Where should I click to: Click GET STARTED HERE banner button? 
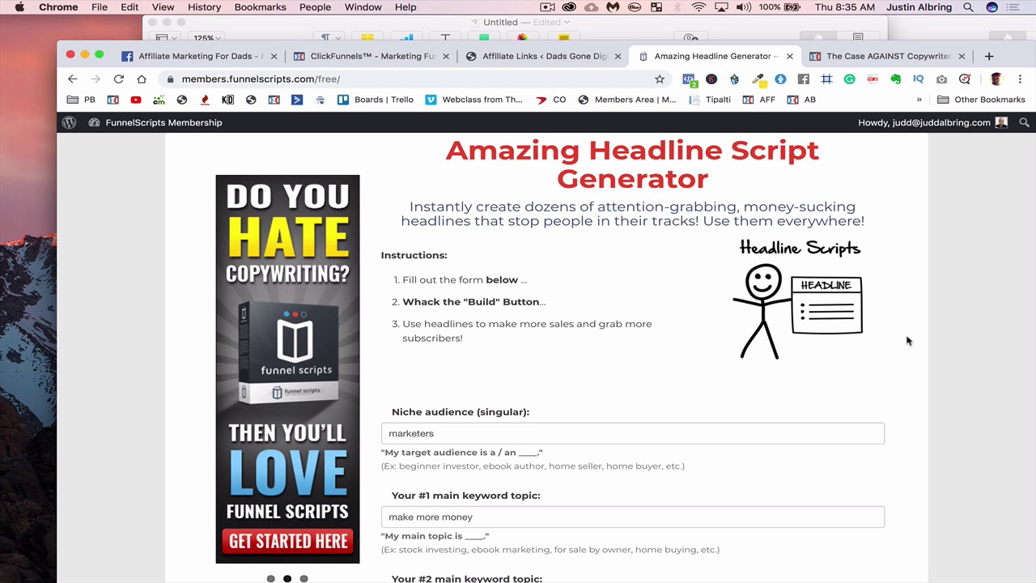(x=288, y=542)
